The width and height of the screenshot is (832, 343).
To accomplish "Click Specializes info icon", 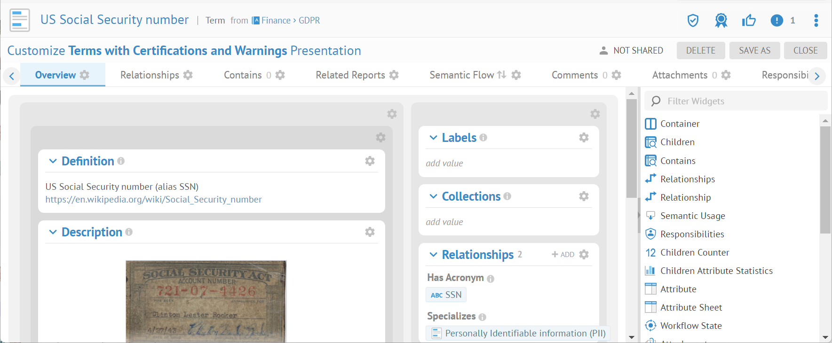I will click(482, 317).
